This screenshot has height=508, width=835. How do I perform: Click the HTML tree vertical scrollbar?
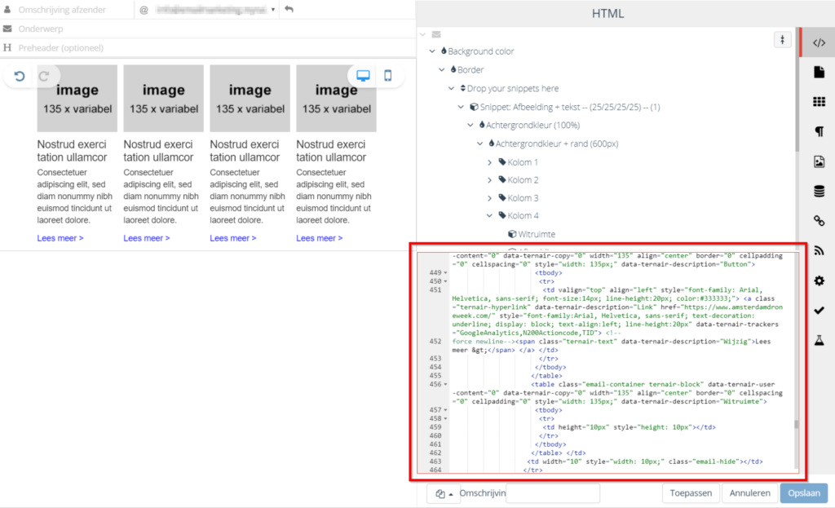(x=797, y=89)
